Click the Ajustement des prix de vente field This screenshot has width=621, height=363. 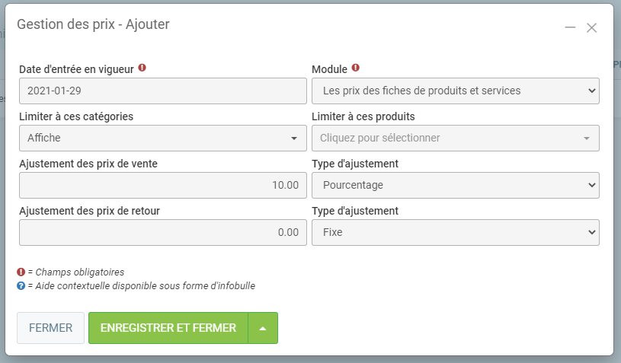click(162, 185)
